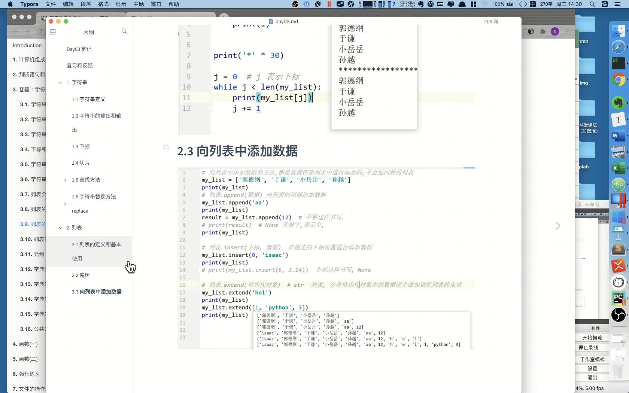Open the 主题 menu
This screenshot has height=393, width=629.
point(139,4)
